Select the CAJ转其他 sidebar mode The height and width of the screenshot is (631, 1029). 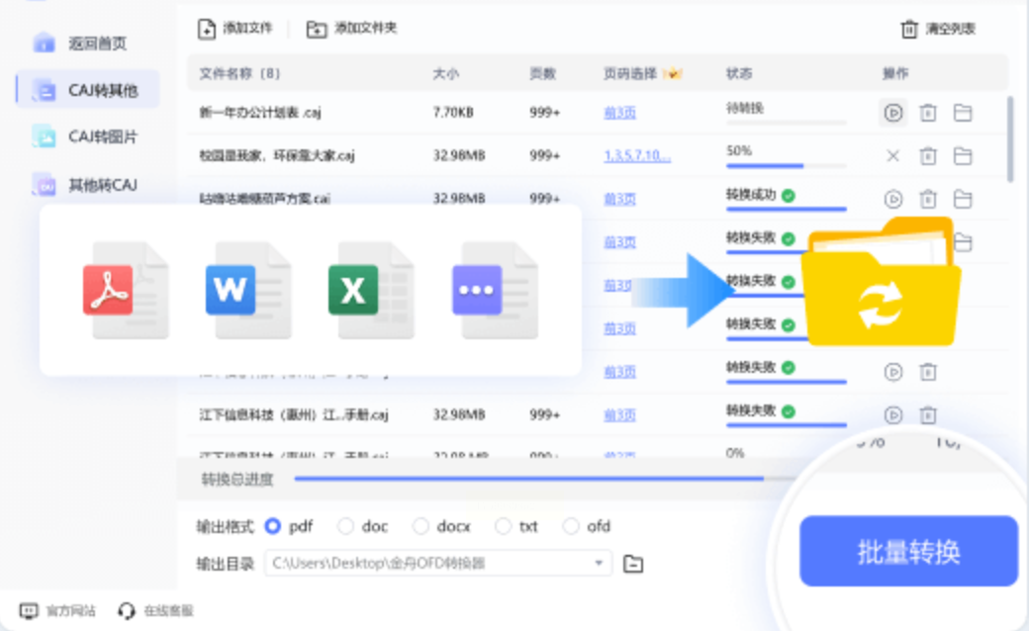87,90
